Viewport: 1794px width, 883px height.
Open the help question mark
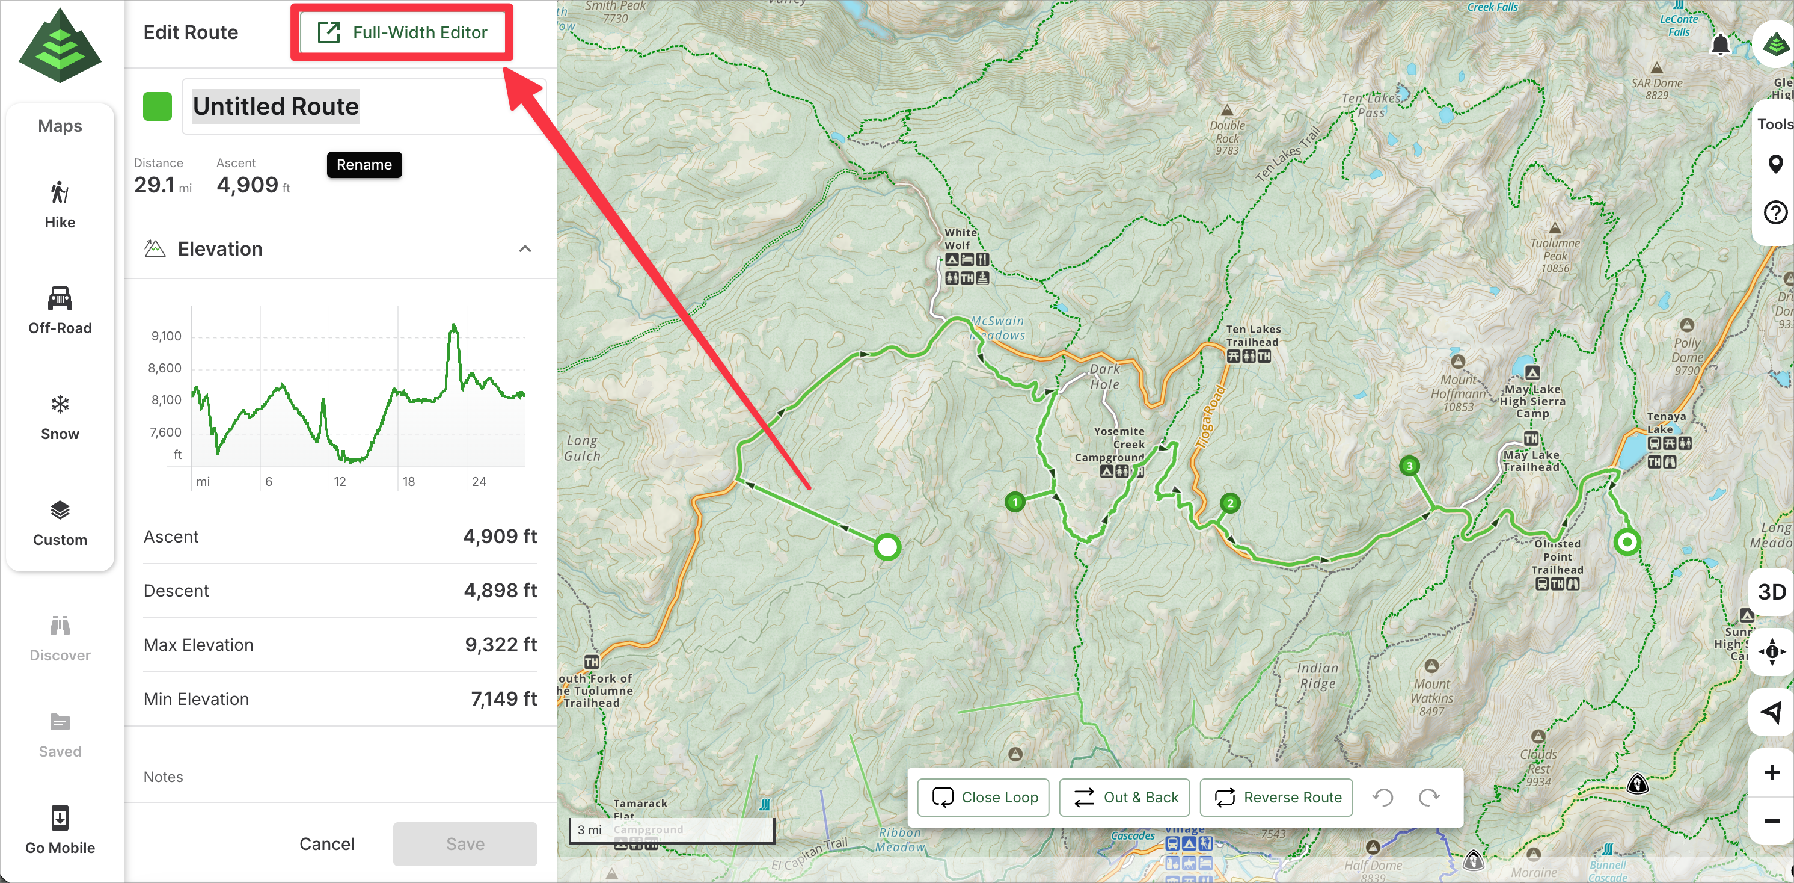click(x=1775, y=212)
